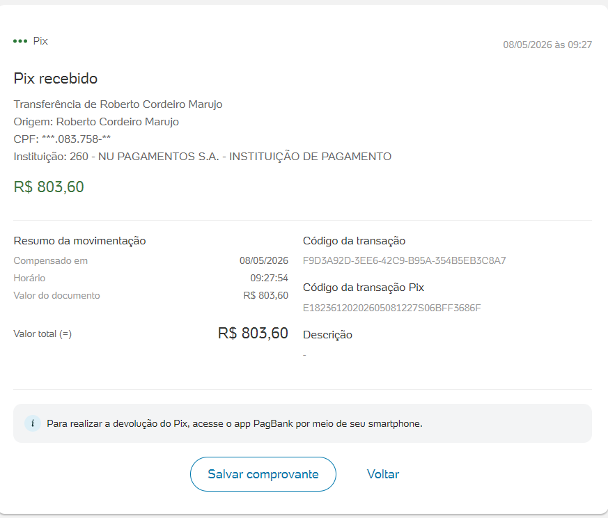
Task: Select the masked CPF number line
Action: (x=62, y=139)
